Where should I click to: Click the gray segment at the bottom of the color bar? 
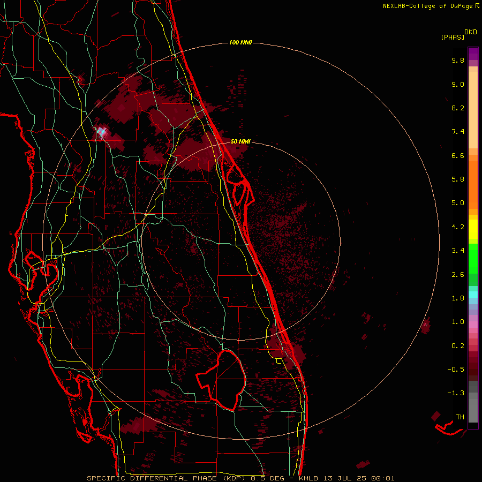(x=473, y=410)
